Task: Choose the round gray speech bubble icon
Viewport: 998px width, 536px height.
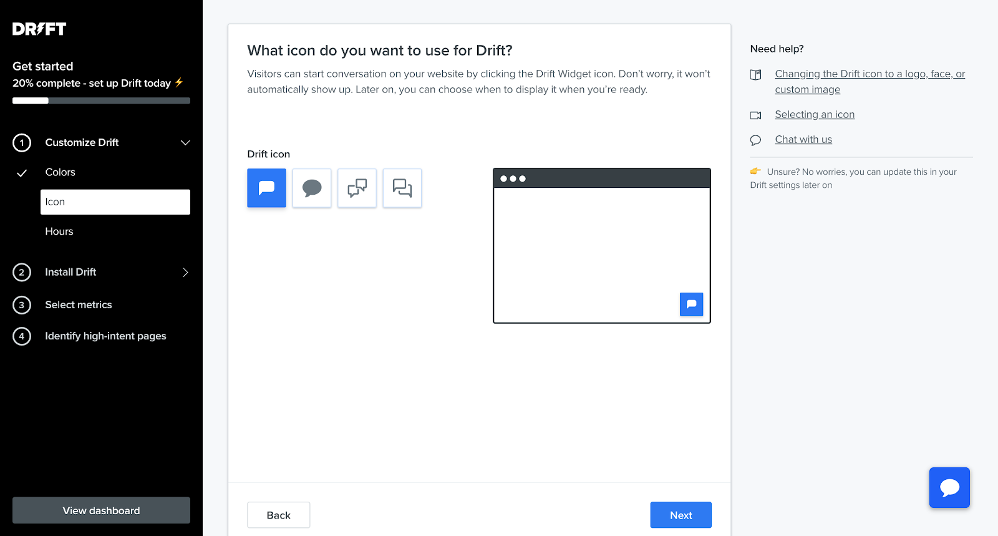Action: tap(312, 188)
